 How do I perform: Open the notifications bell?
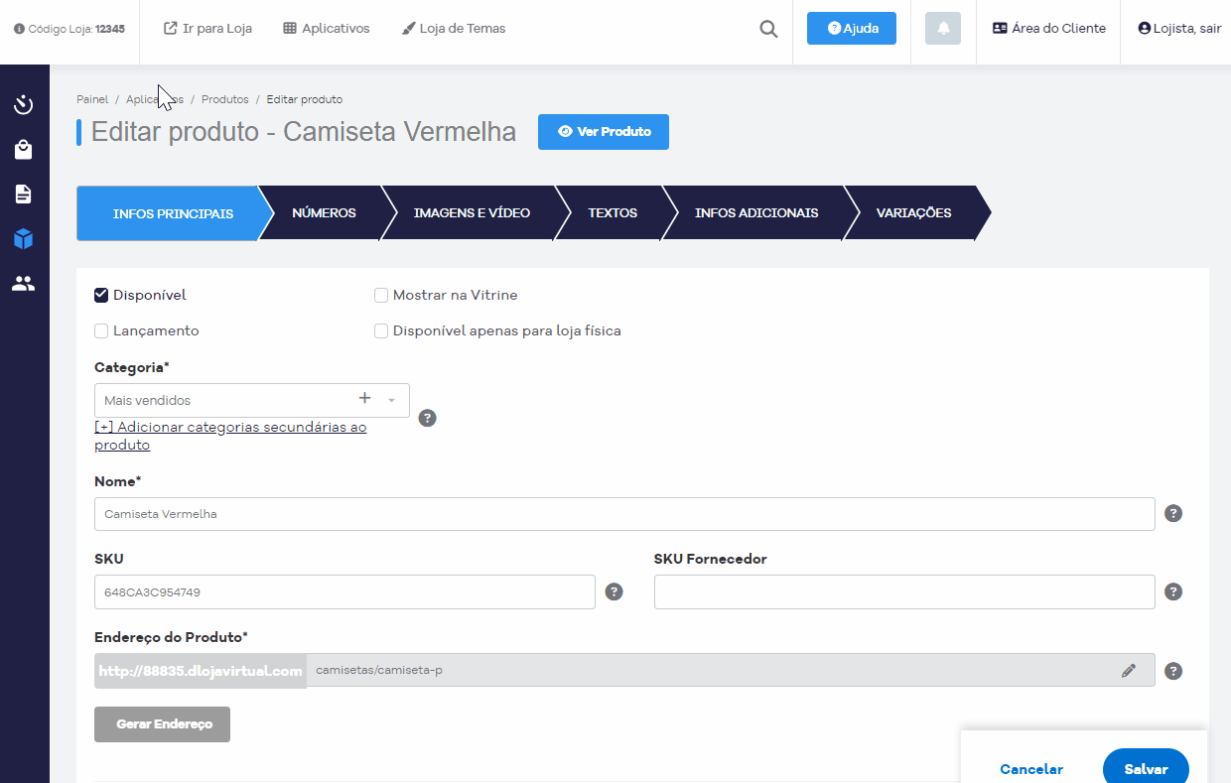943,29
